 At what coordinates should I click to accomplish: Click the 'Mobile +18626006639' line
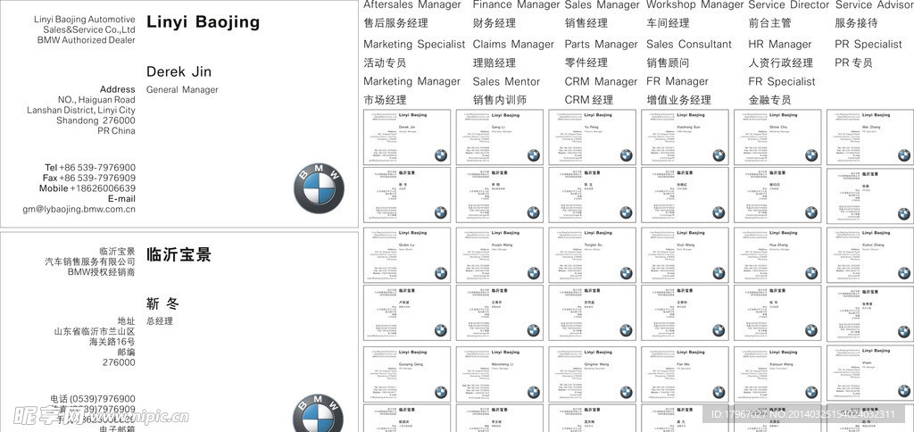click(x=87, y=188)
